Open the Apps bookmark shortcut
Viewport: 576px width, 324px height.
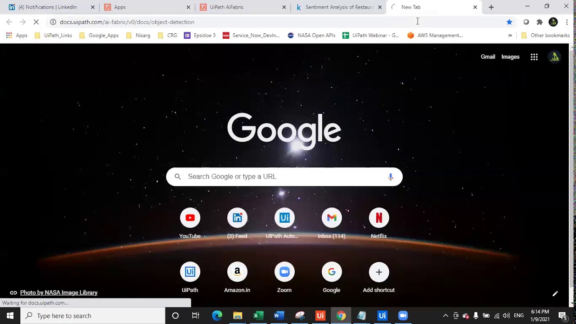tap(17, 36)
